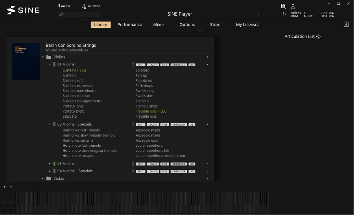This screenshot has height=215, width=354.
Task: Select the Playable runs + LEG articulation
Action: [151, 111]
